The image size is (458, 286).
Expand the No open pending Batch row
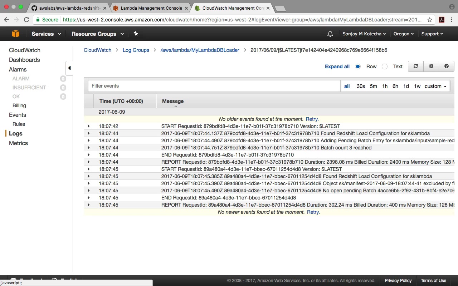[89, 191]
